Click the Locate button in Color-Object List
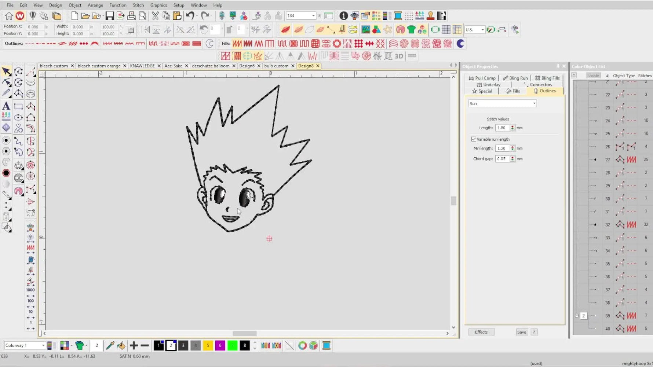This screenshot has height=367, width=653. [593, 76]
